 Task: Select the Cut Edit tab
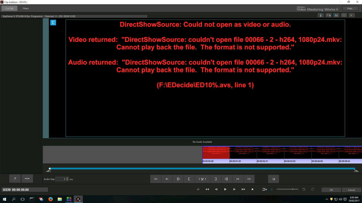click(x=10, y=8)
